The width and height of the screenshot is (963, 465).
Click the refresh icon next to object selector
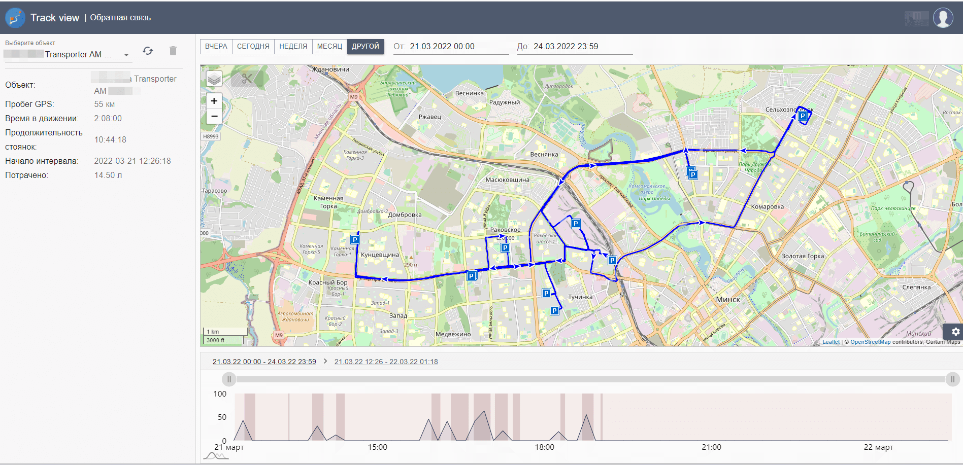148,51
